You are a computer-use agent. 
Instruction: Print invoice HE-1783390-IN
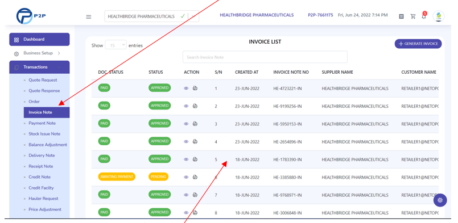click(195, 159)
